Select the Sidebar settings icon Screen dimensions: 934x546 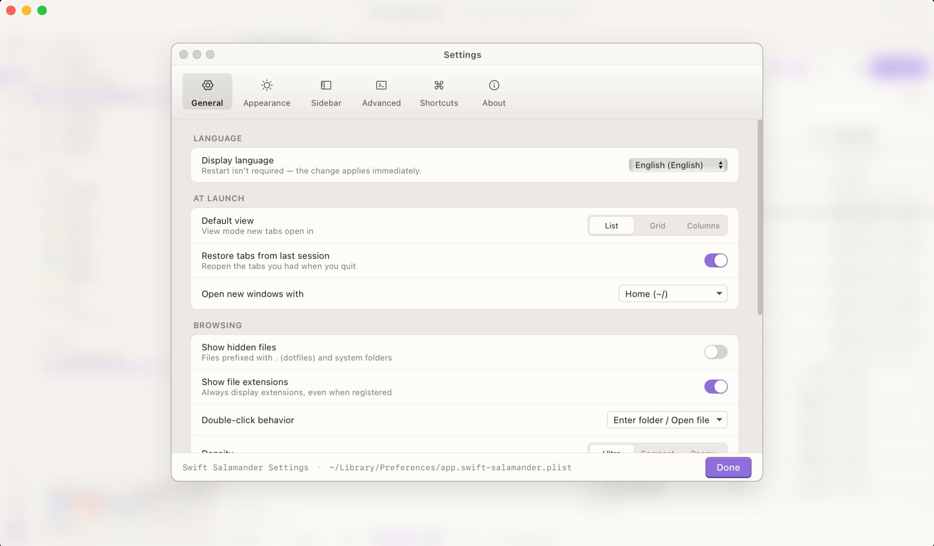[x=326, y=85]
